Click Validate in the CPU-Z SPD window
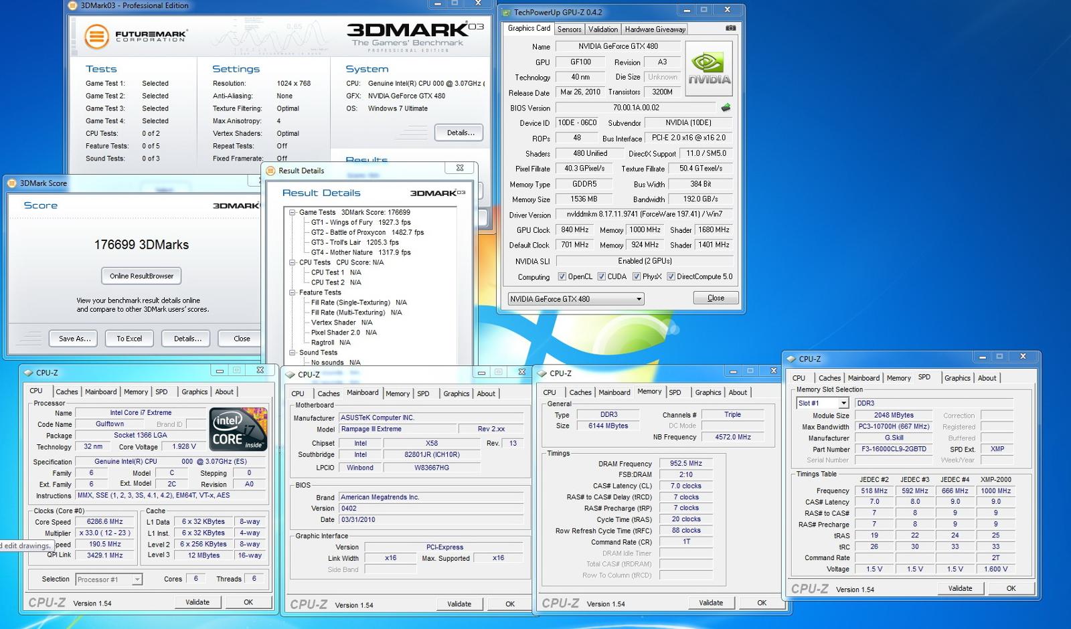 click(x=960, y=588)
